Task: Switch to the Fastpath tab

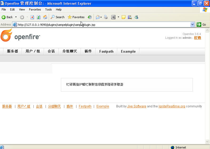Action: tap(106, 52)
